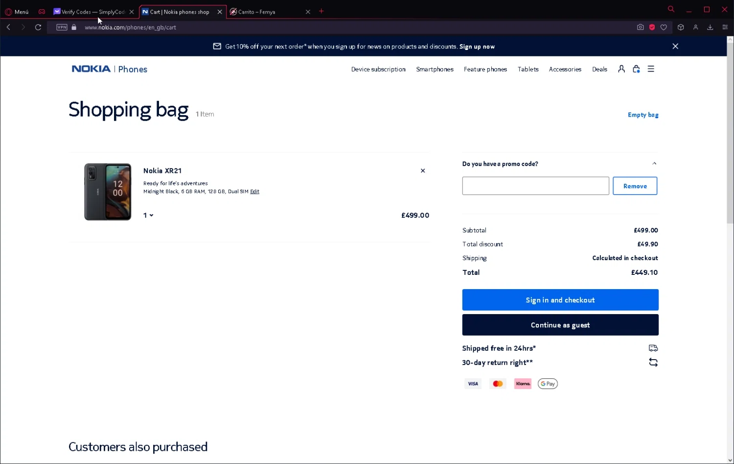
Task: Open the hamburger menu icon in the site header
Action: [x=651, y=69]
